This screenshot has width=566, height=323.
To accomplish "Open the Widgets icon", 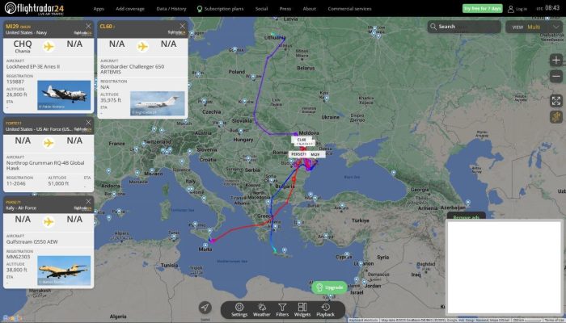I will pos(302,309).
